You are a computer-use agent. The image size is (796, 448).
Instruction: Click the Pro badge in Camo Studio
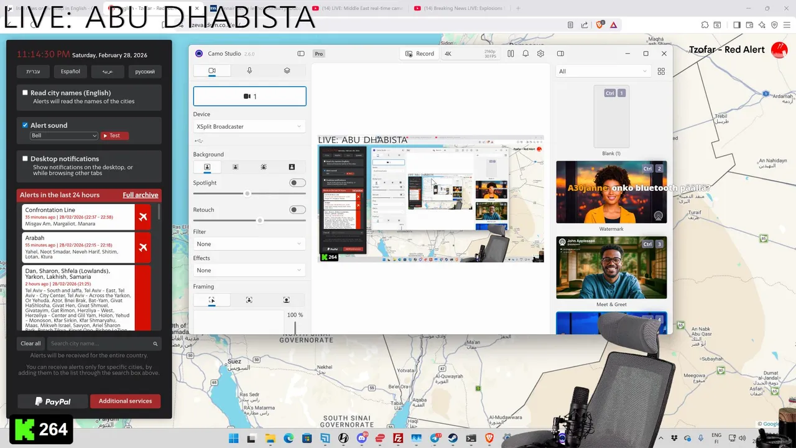click(319, 54)
